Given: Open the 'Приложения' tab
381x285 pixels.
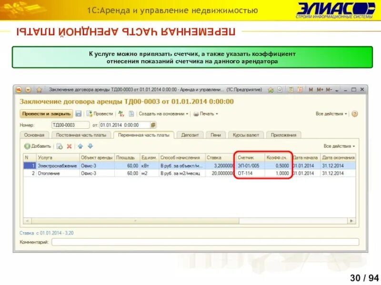Looking at the screenshot, I should pyautogui.click(x=283, y=135).
